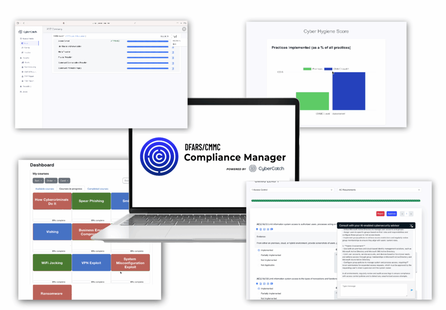
Task: Open the AC Requirements dropdown
Action: pyautogui.click(x=379, y=190)
